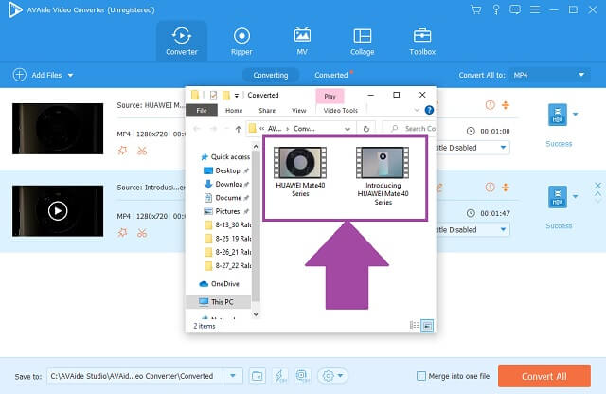The height and width of the screenshot is (394, 606).
Task: Remove the second video with X icon
Action: click(597, 186)
